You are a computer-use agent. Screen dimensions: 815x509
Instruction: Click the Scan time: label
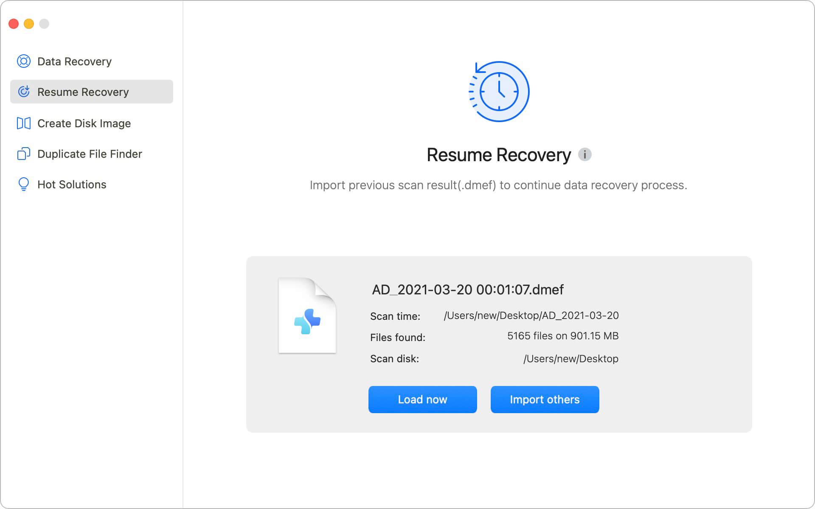tap(395, 316)
